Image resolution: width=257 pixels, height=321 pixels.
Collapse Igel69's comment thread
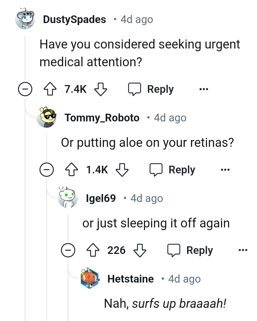[x=68, y=250]
